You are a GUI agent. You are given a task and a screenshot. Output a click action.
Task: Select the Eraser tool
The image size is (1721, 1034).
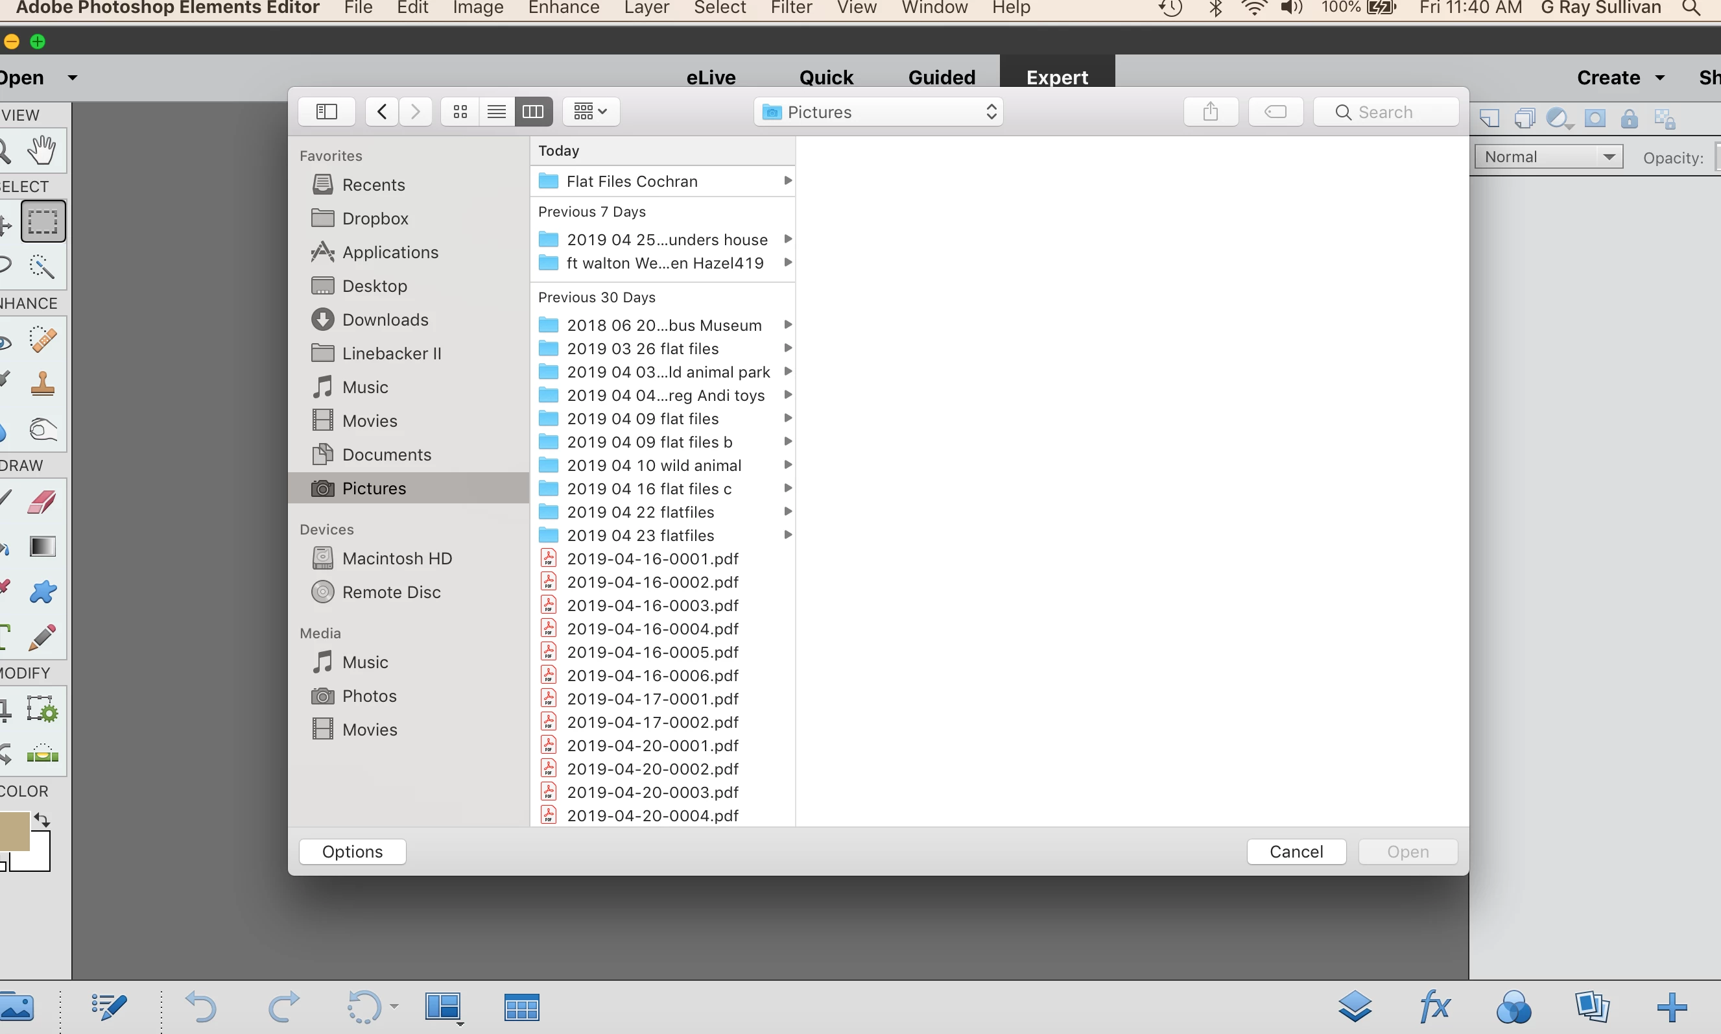[x=43, y=501]
